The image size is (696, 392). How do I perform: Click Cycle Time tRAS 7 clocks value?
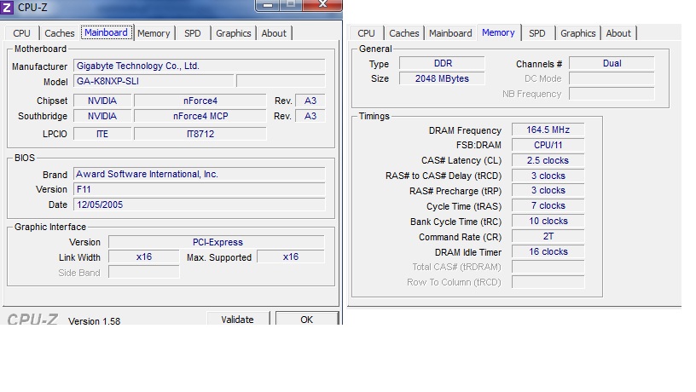point(548,205)
